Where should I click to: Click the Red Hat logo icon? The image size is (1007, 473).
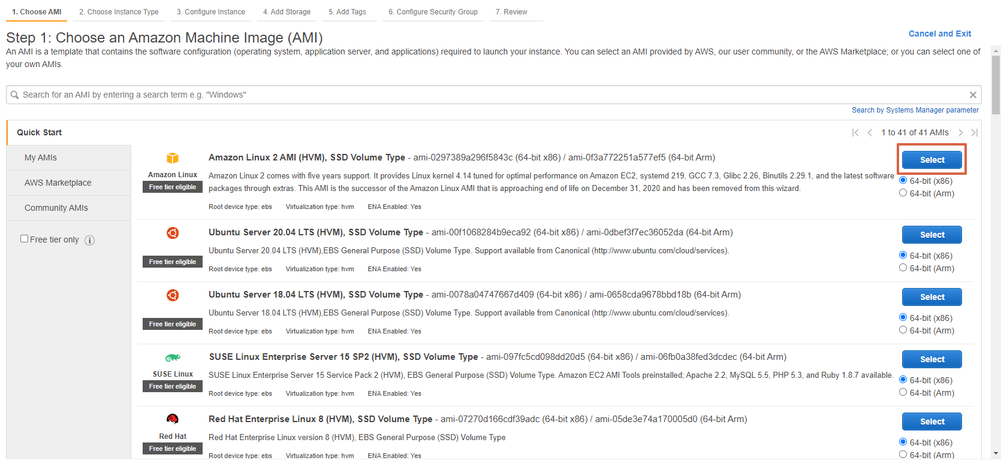tap(173, 419)
